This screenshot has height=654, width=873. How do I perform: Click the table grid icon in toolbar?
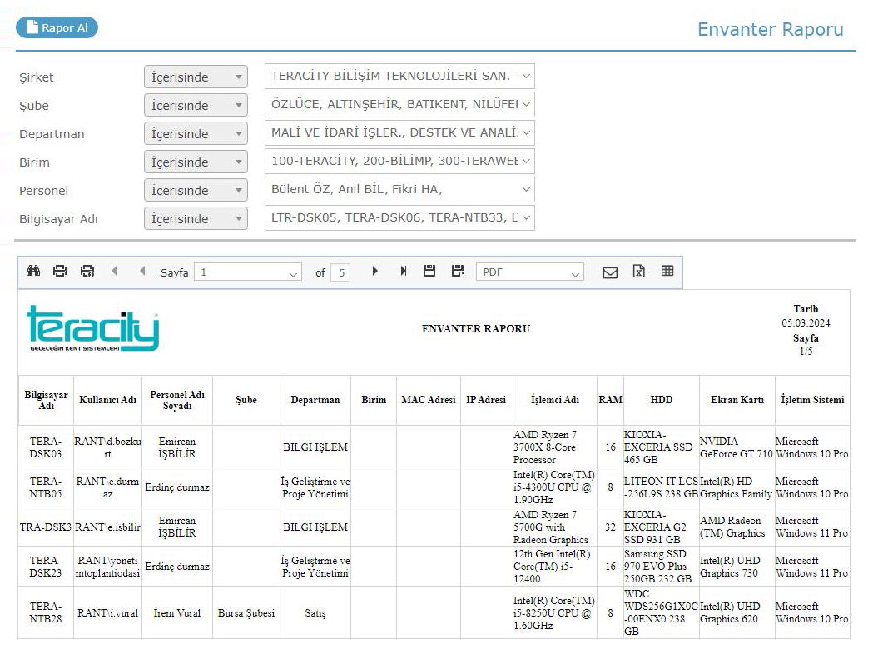(667, 271)
